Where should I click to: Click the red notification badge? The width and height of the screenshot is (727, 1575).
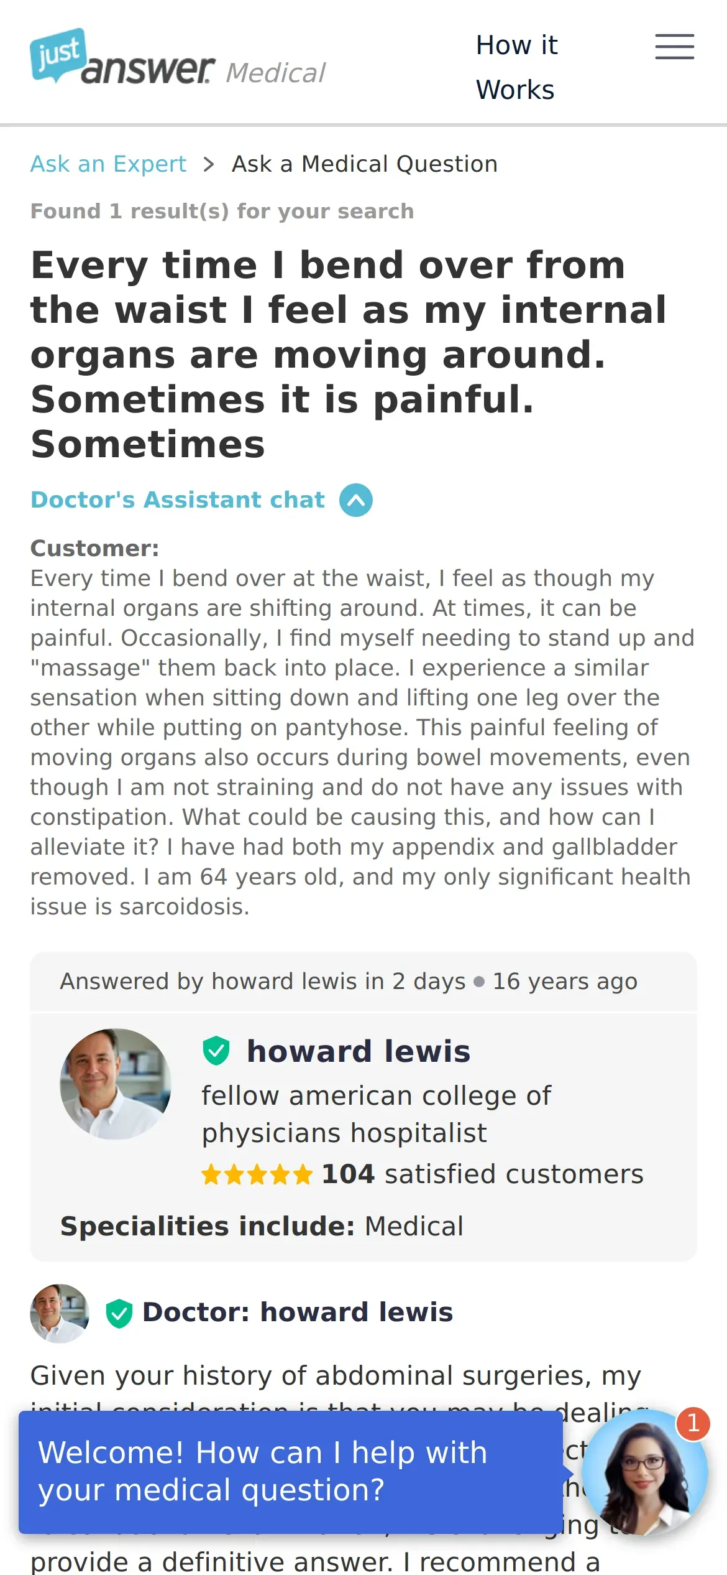[693, 1423]
